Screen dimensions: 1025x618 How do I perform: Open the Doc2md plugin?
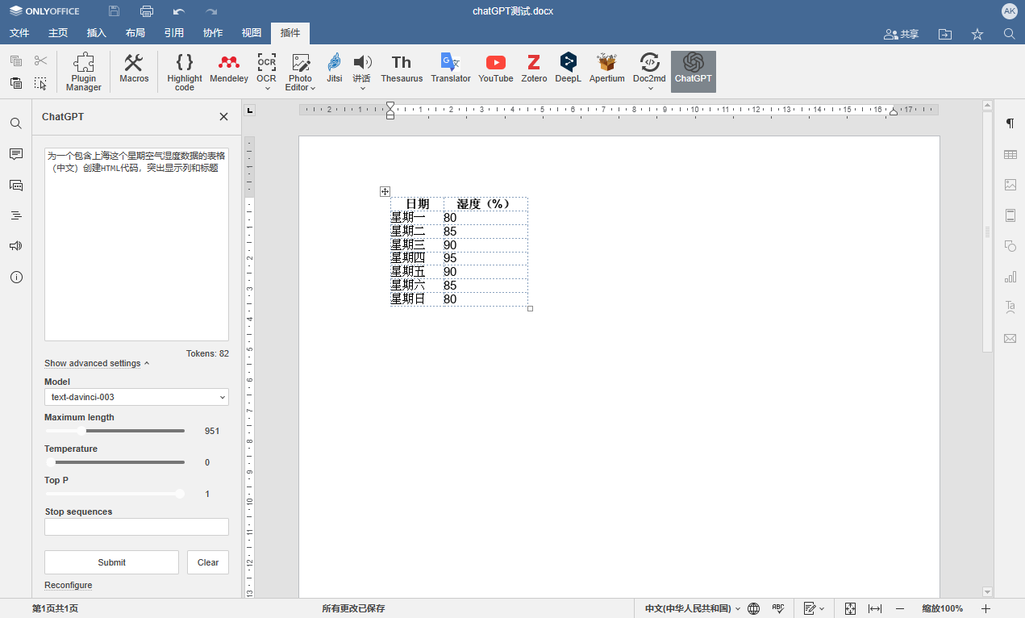pos(649,68)
